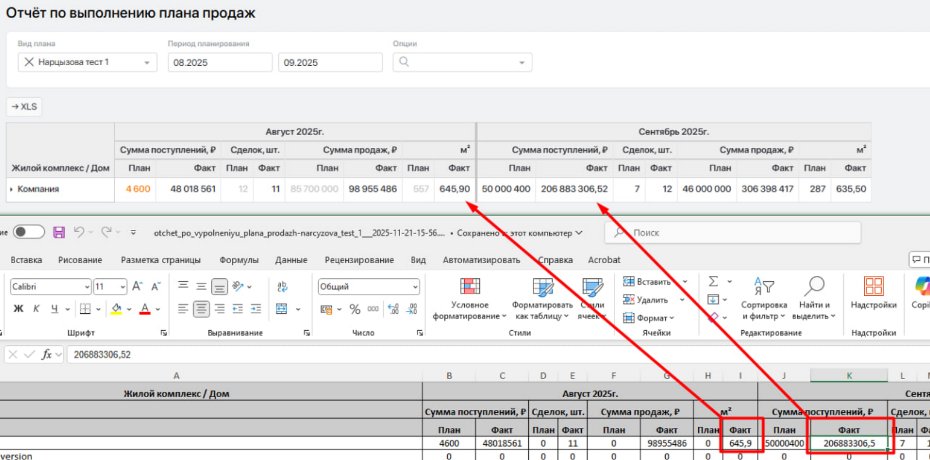Open the Общий number format dropdown
Image resolution: width=930 pixels, height=460 pixels.
(x=415, y=286)
